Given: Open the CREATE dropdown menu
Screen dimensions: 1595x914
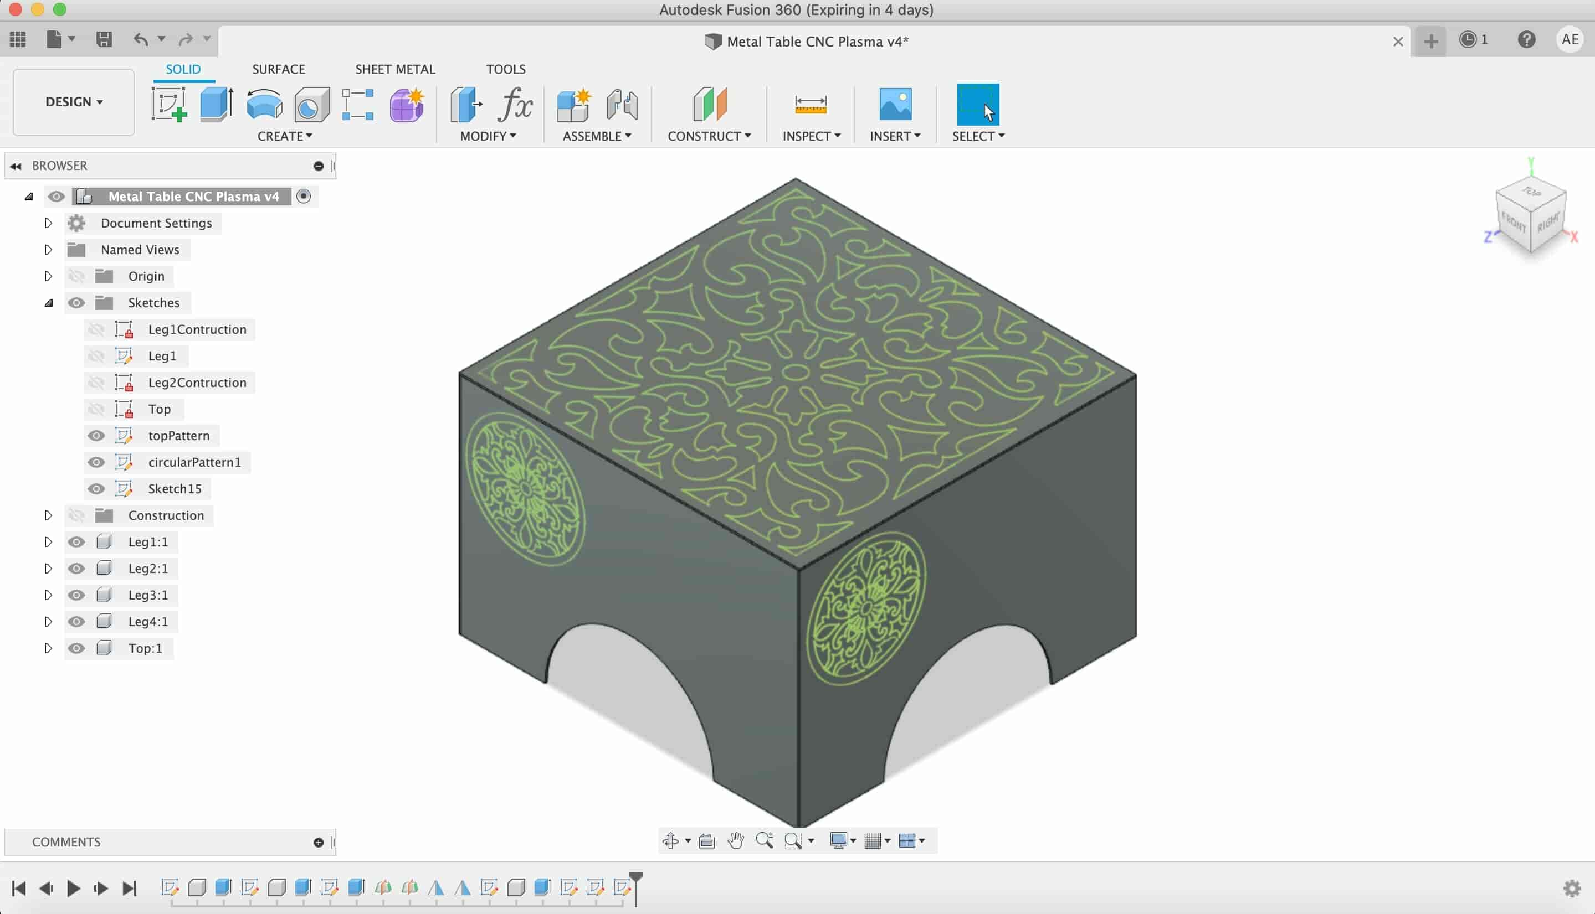Looking at the screenshot, I should coord(285,136).
